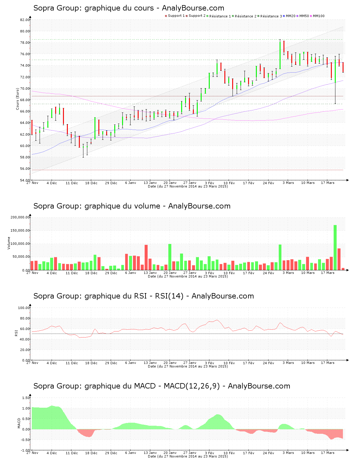Click the 'RSI' y-axis label

(16, 333)
